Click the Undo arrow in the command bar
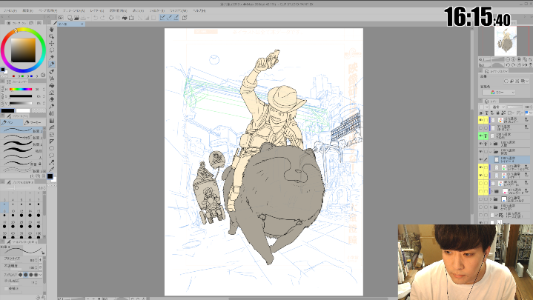This screenshot has height=300, width=533. [96, 17]
